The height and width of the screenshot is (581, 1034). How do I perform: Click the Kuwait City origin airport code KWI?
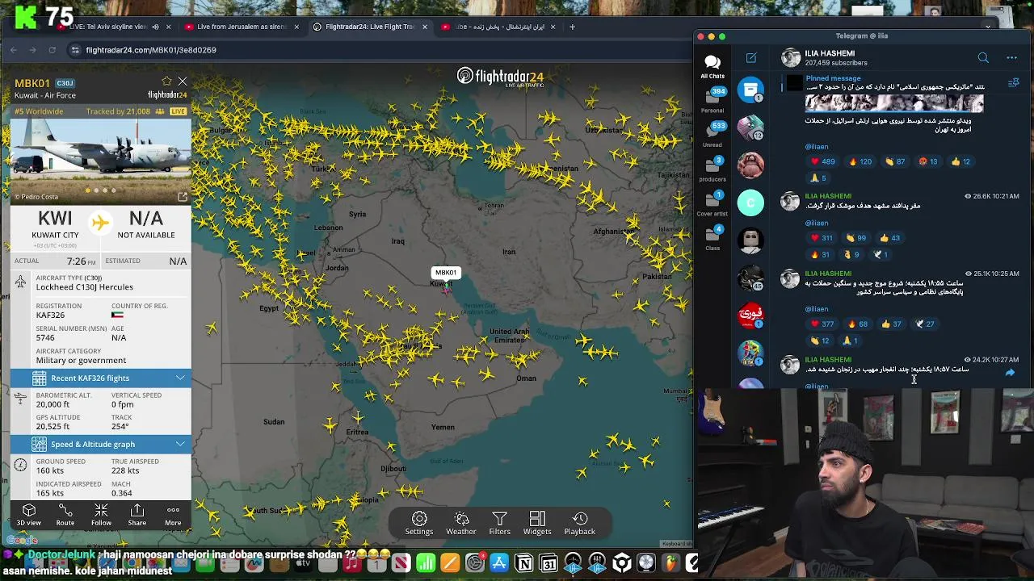click(55, 219)
